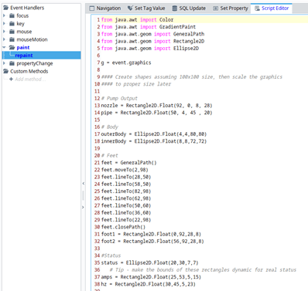Expand the focus event folder
Viewport: 308px width, 291px height.
coord(4,15)
